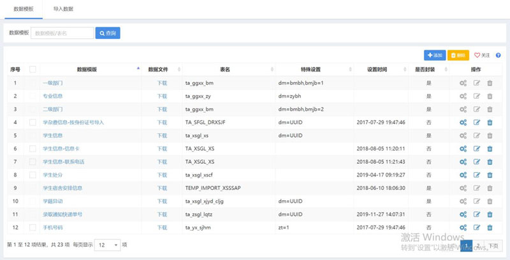Check the checkbox for 手机号码 row
Image resolution: width=510 pixels, height=260 pixels.
coord(33,228)
